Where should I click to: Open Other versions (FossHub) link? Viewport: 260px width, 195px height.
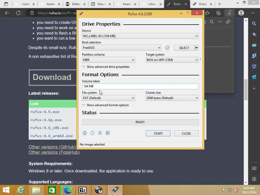(54, 152)
